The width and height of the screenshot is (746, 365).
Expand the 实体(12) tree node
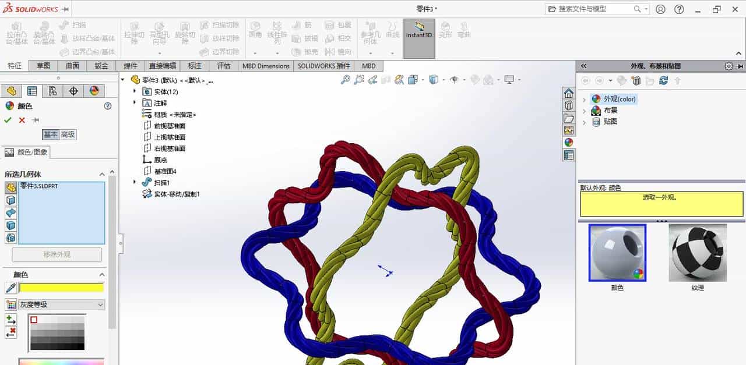(135, 92)
